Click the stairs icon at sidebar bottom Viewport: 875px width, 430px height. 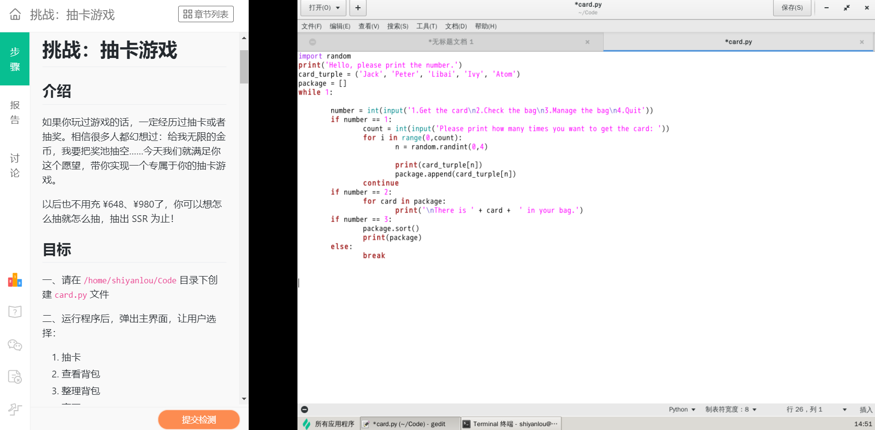[15, 409]
